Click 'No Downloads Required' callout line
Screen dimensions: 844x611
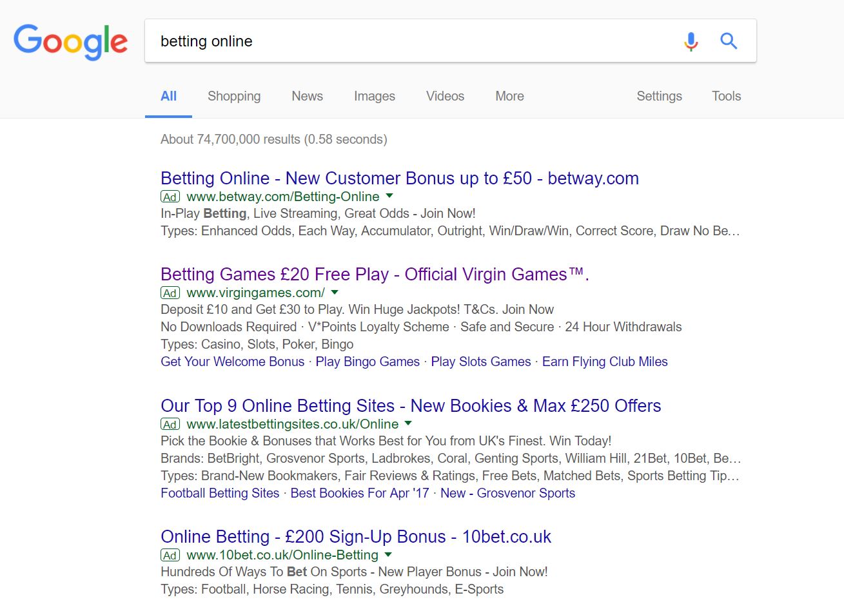[421, 327]
